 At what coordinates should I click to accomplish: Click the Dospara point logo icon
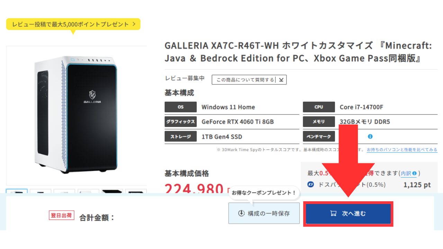click(x=311, y=185)
